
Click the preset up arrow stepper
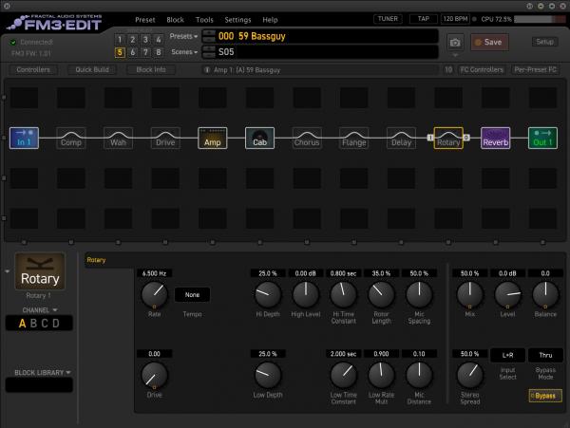coord(209,32)
